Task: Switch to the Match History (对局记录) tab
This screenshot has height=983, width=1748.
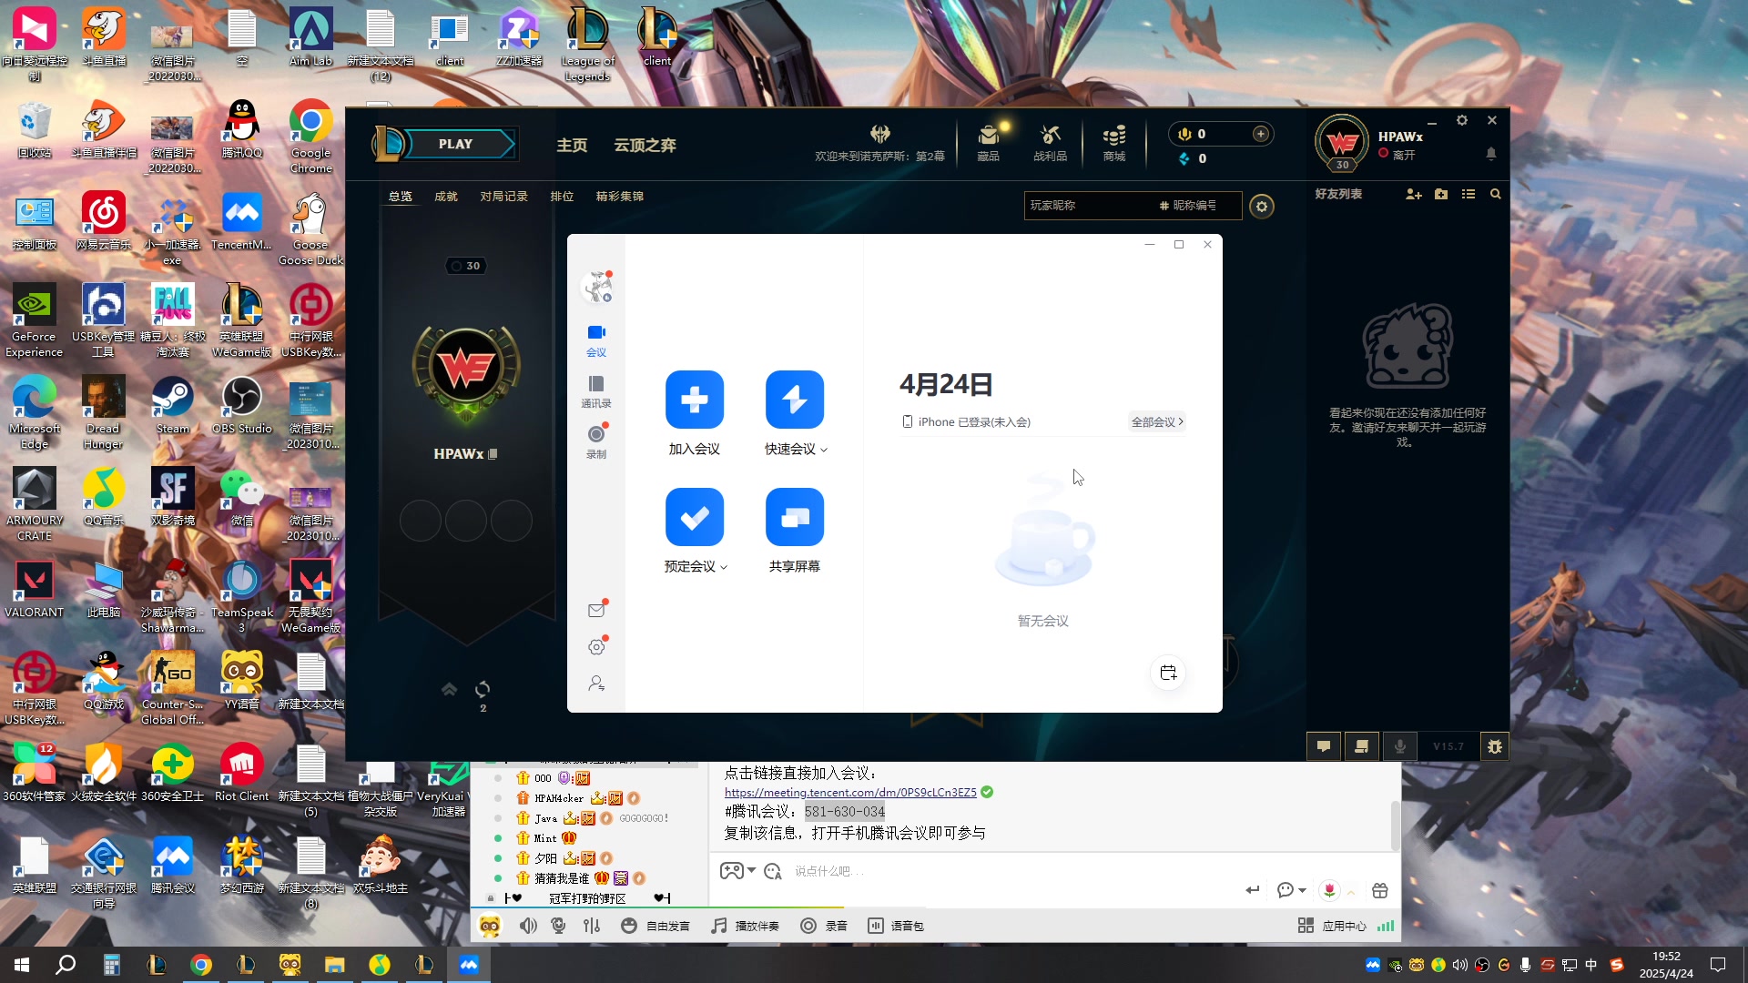Action: tap(503, 197)
